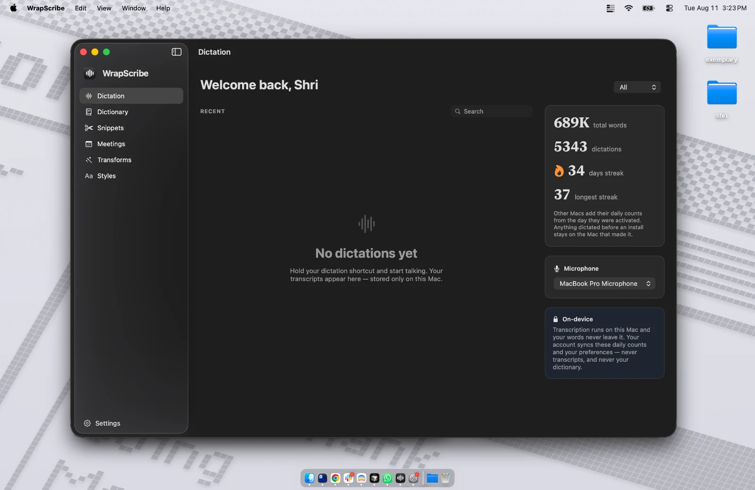Open Finder from the dock
The width and height of the screenshot is (755, 490).
coord(310,478)
